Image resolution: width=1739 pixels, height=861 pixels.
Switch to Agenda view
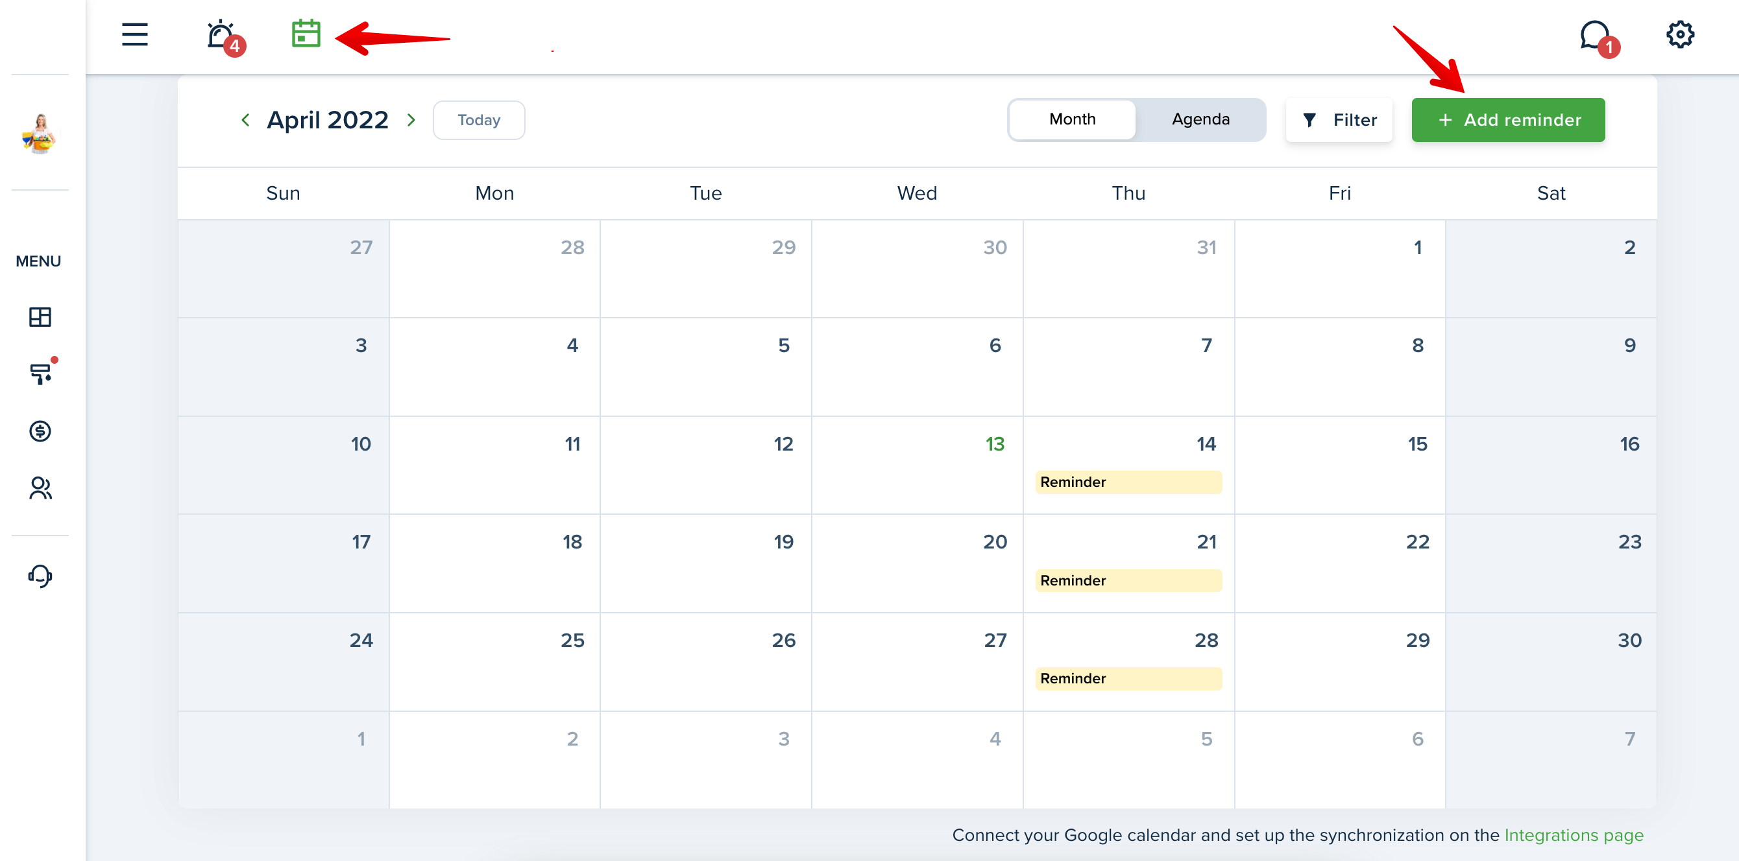coord(1200,119)
